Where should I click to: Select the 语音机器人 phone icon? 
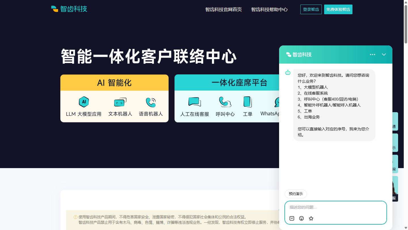[151, 102]
